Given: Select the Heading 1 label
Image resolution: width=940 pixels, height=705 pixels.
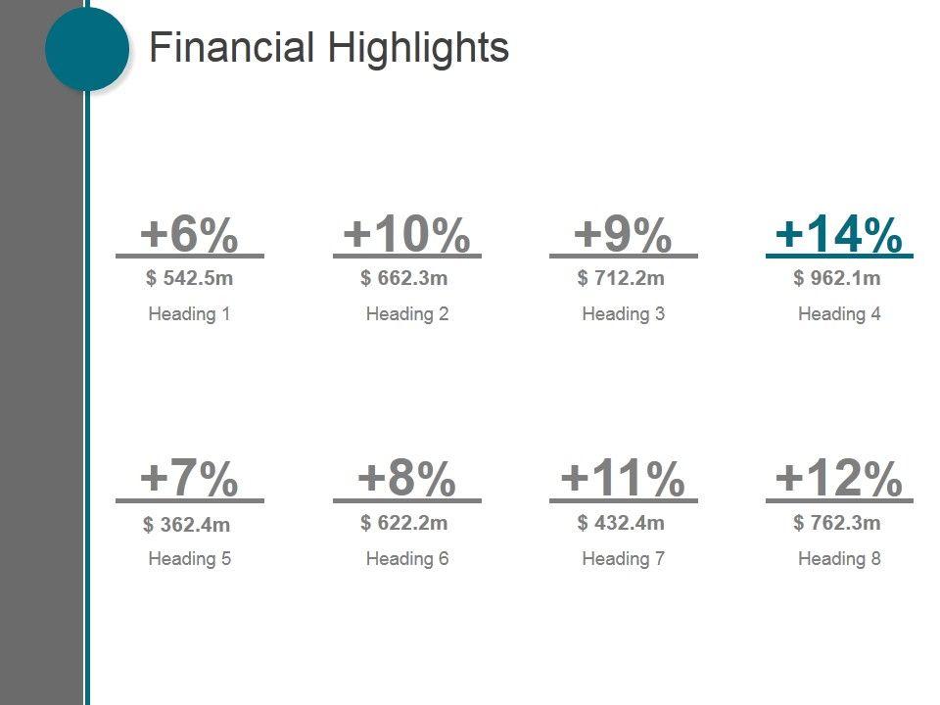Looking at the screenshot, I should [x=189, y=314].
